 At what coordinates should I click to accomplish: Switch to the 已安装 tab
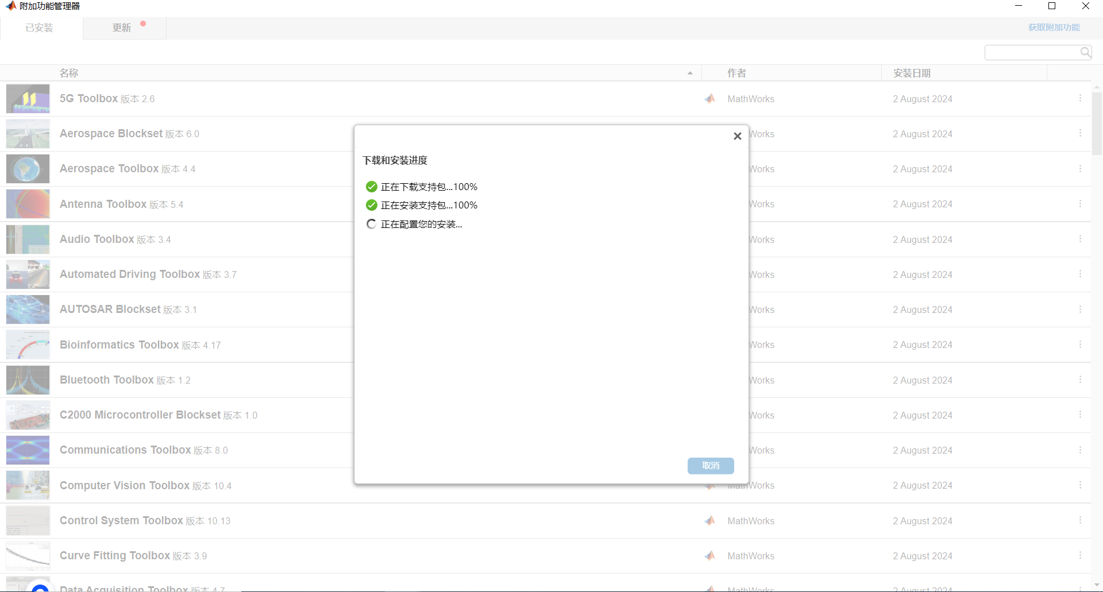click(39, 28)
